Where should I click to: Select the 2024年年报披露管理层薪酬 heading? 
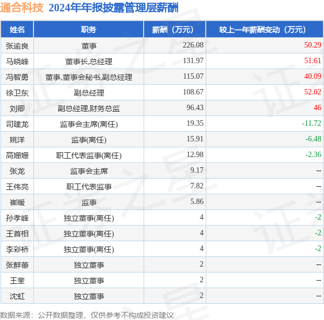[113, 8]
